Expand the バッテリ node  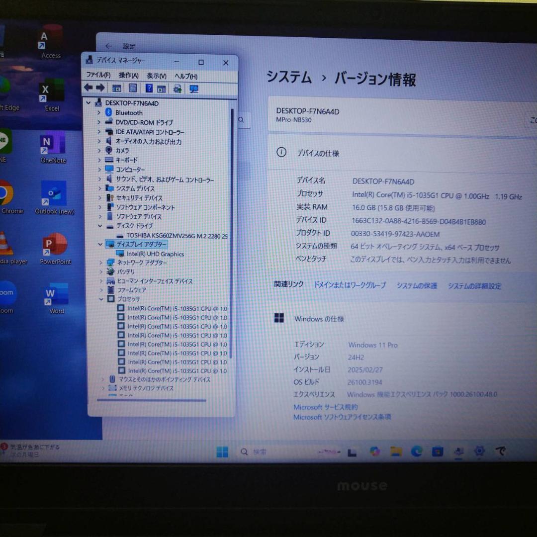[x=100, y=272]
